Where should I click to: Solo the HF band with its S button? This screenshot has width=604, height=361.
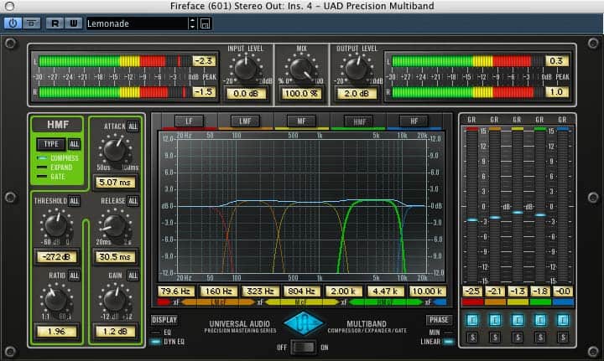click(563, 338)
